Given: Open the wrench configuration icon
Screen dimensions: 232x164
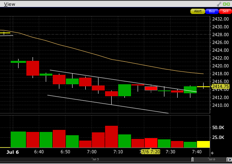Looking at the screenshot, I should coord(219,4).
